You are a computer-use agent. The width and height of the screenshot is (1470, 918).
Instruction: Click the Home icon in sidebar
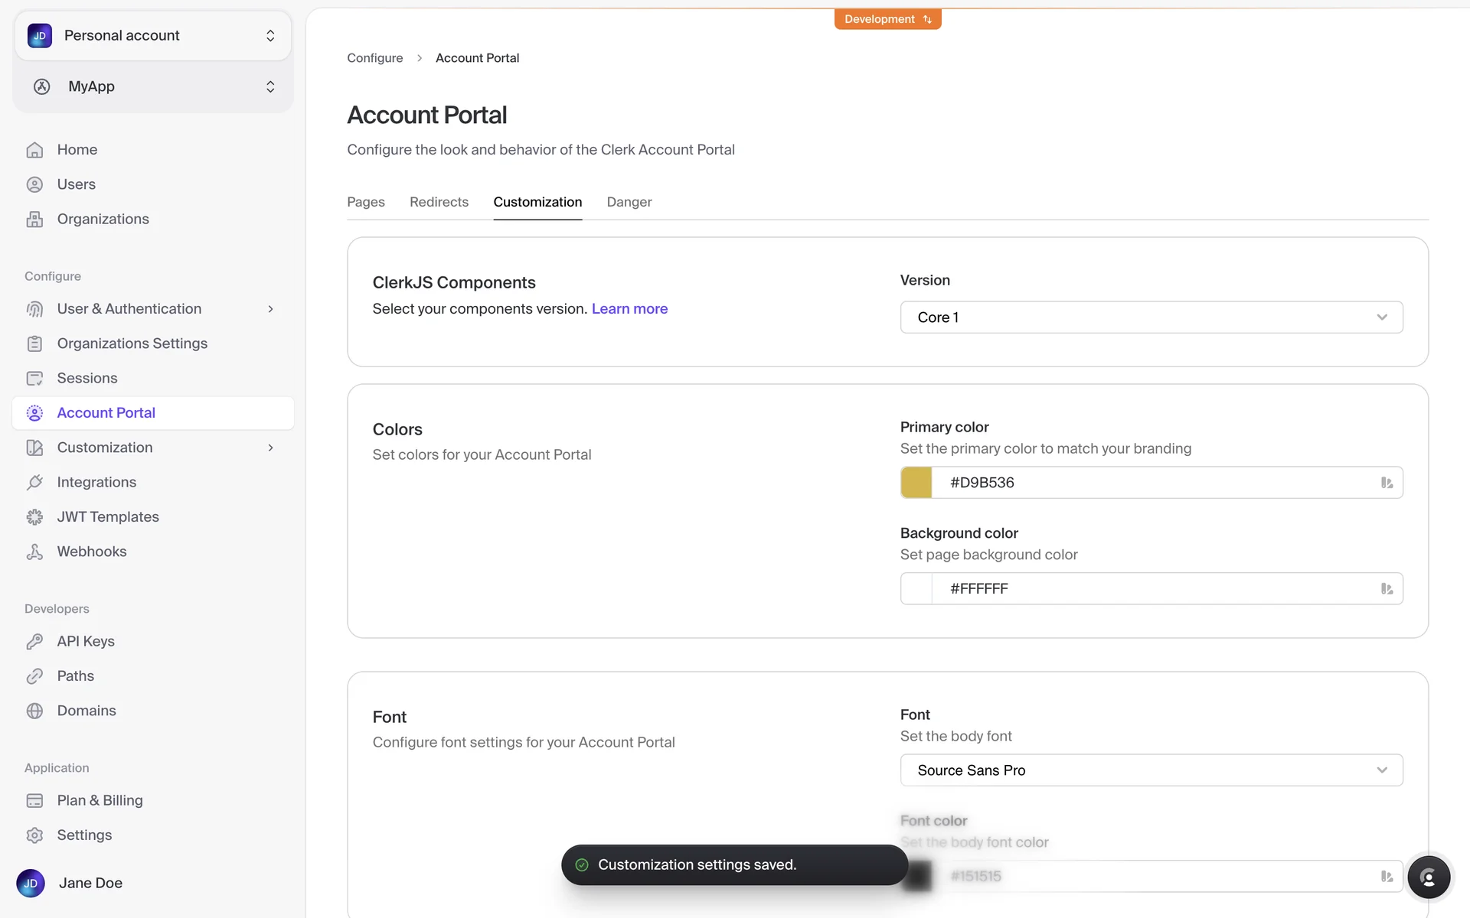pos(34,150)
